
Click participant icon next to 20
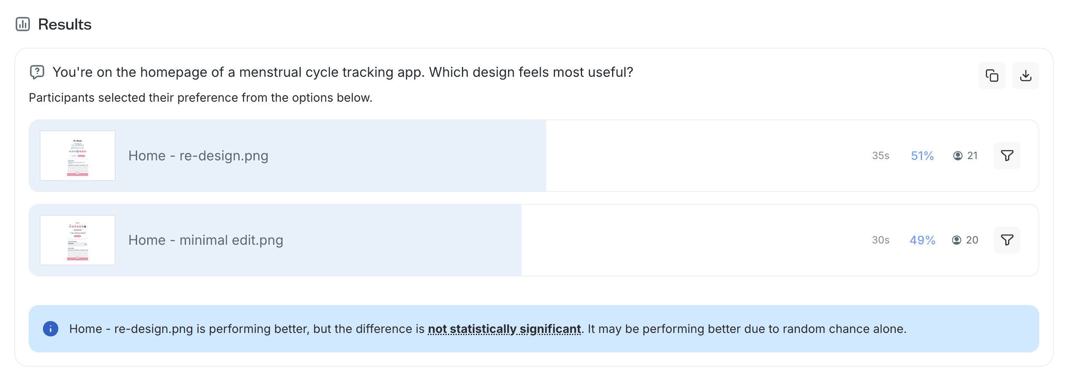tap(957, 240)
